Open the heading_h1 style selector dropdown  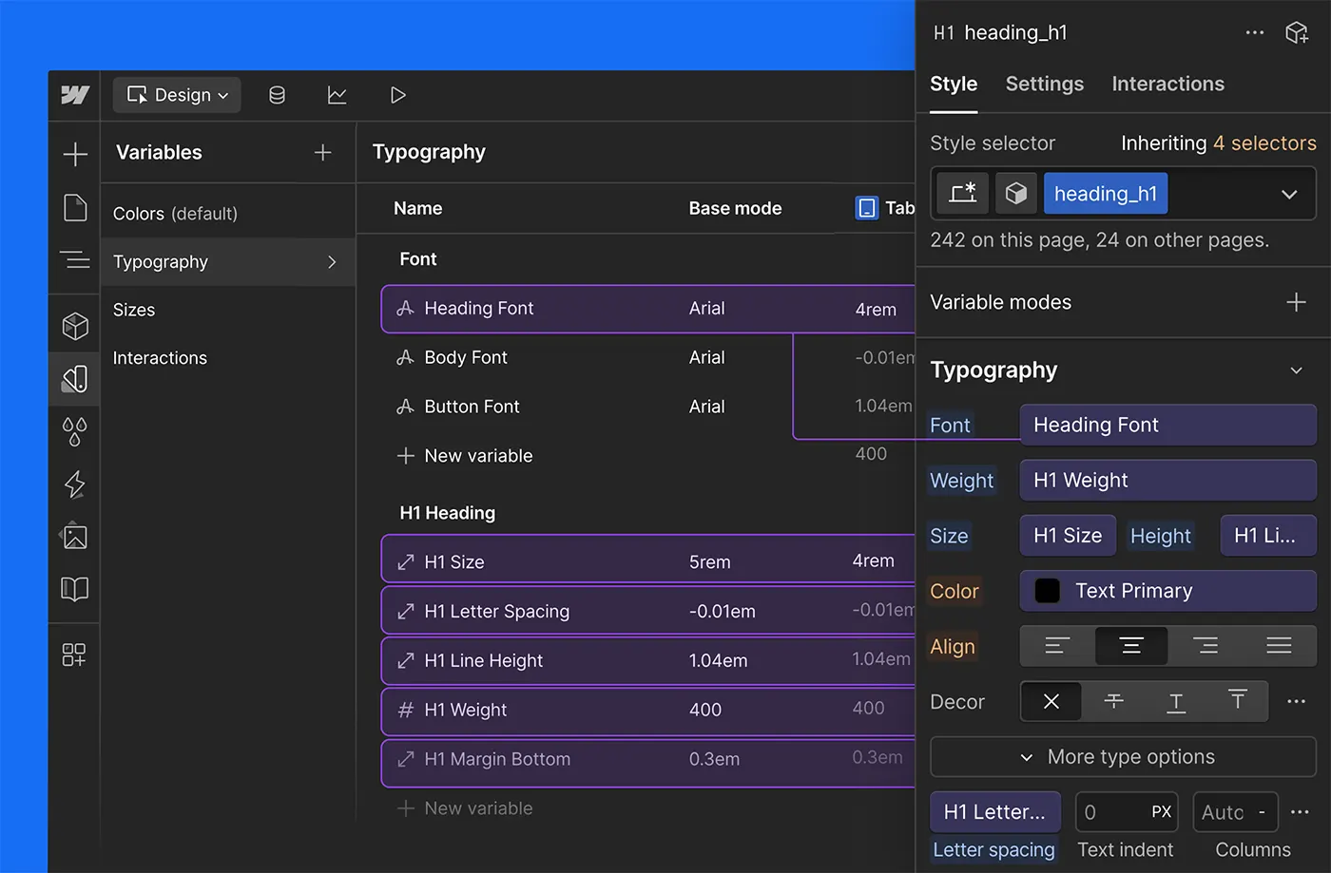1289,193
